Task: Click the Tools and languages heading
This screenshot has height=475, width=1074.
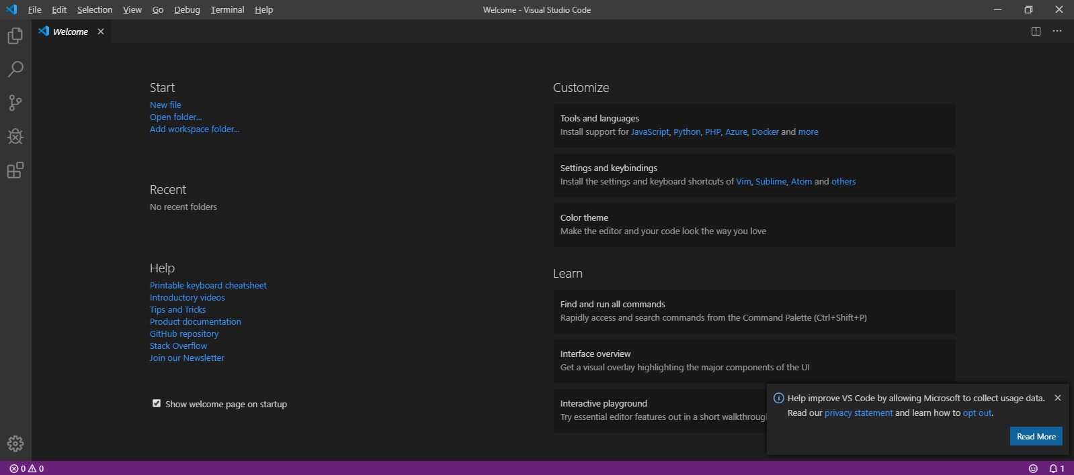Action: pos(600,118)
